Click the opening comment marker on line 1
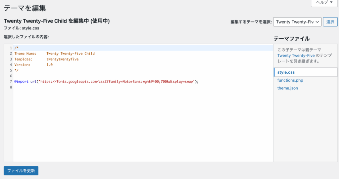Image resolution: width=339 pixels, height=179 pixels. pos(17,48)
